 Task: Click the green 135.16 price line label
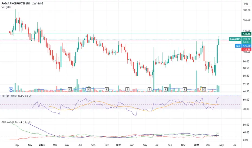tap(246, 34)
